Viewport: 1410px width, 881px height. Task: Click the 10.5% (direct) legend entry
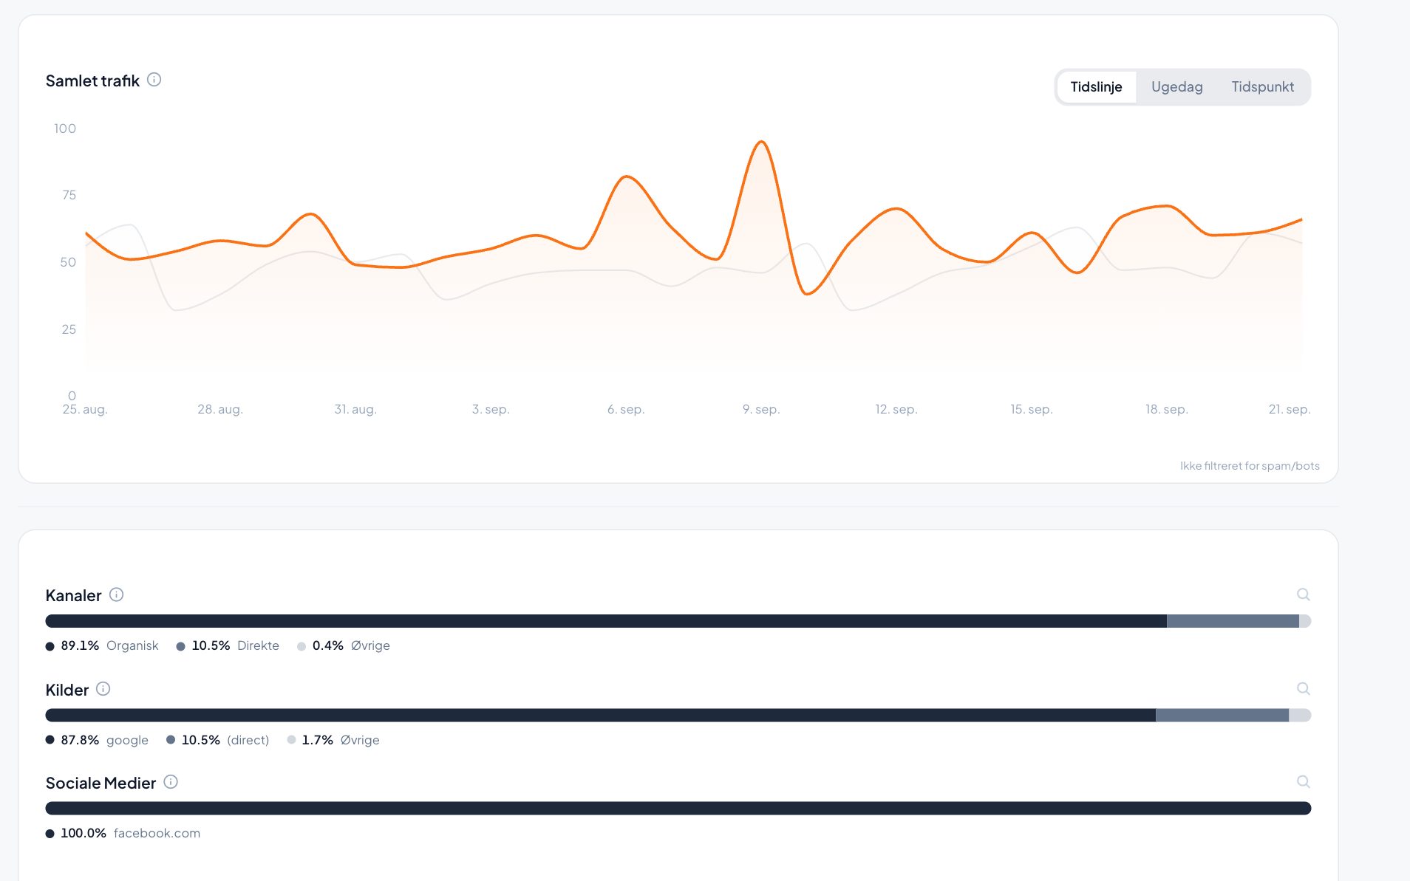(218, 740)
